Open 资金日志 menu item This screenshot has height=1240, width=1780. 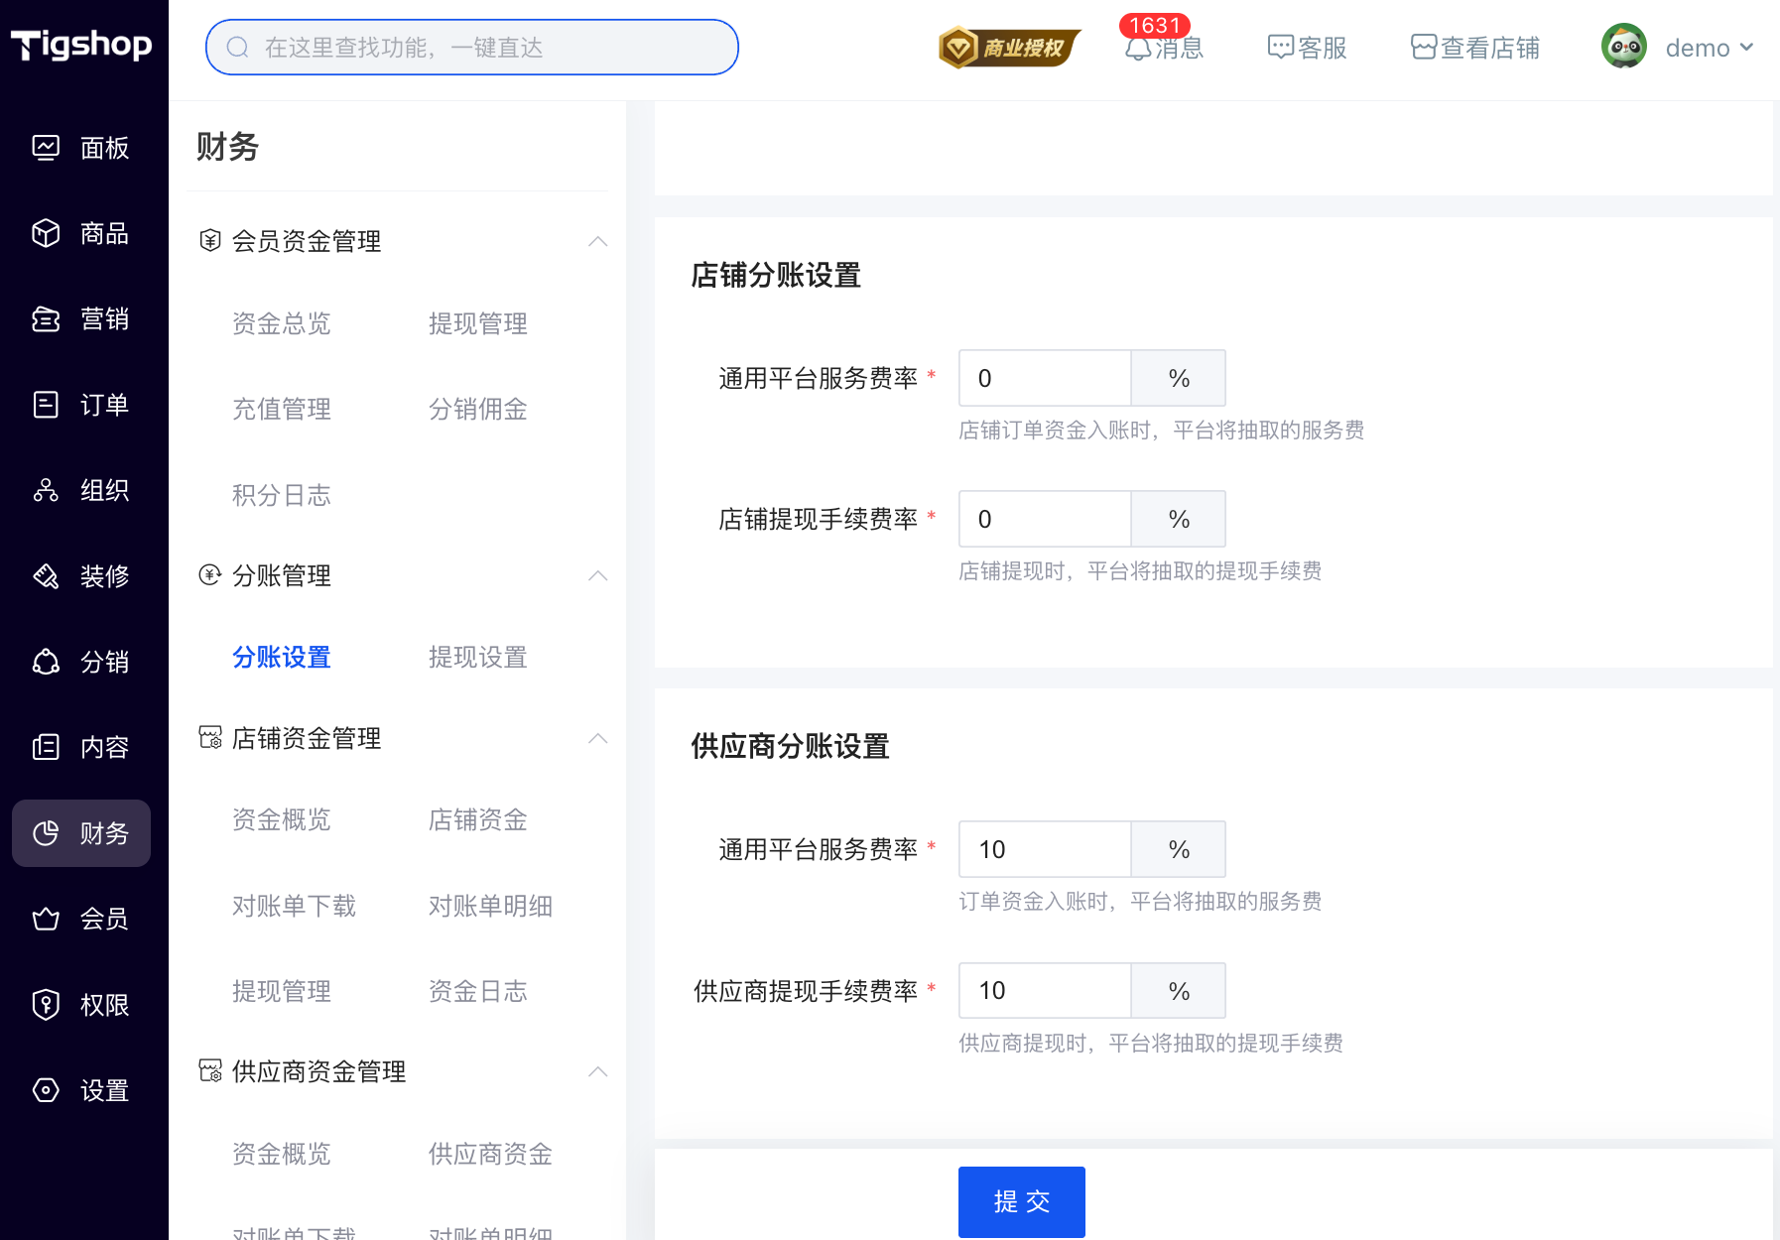[x=478, y=991]
